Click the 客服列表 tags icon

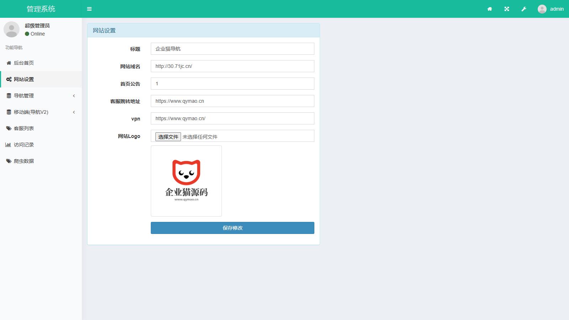point(9,128)
